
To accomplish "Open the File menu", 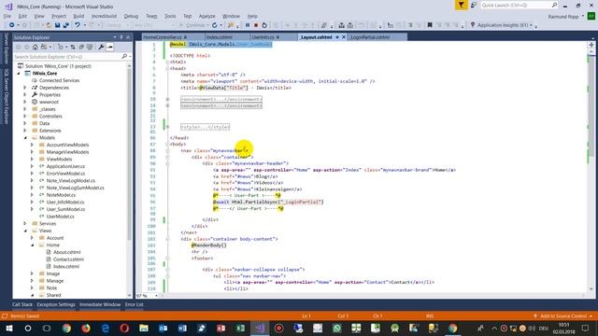I will tap(7, 16).
